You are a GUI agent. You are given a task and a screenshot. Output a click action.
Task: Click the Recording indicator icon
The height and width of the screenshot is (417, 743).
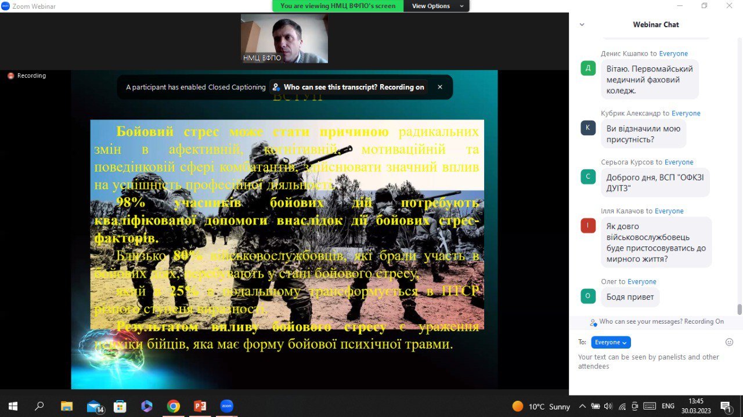pyautogui.click(x=10, y=76)
